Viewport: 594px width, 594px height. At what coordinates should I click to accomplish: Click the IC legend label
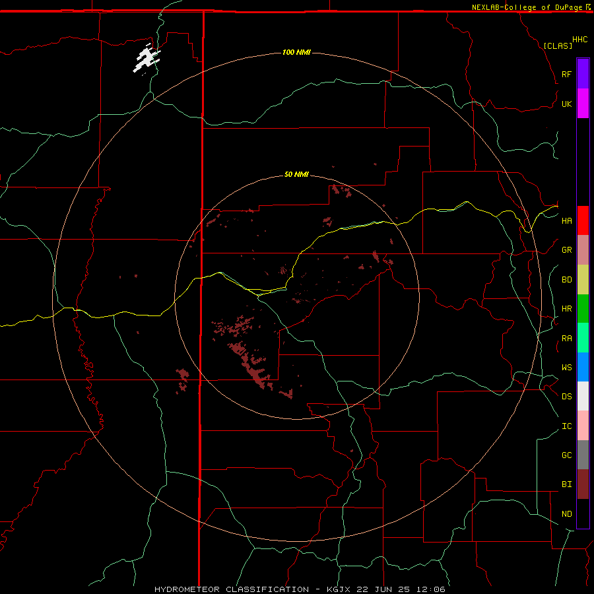coord(566,426)
